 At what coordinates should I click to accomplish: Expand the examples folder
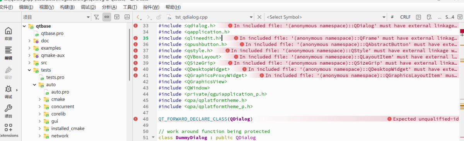(29, 48)
